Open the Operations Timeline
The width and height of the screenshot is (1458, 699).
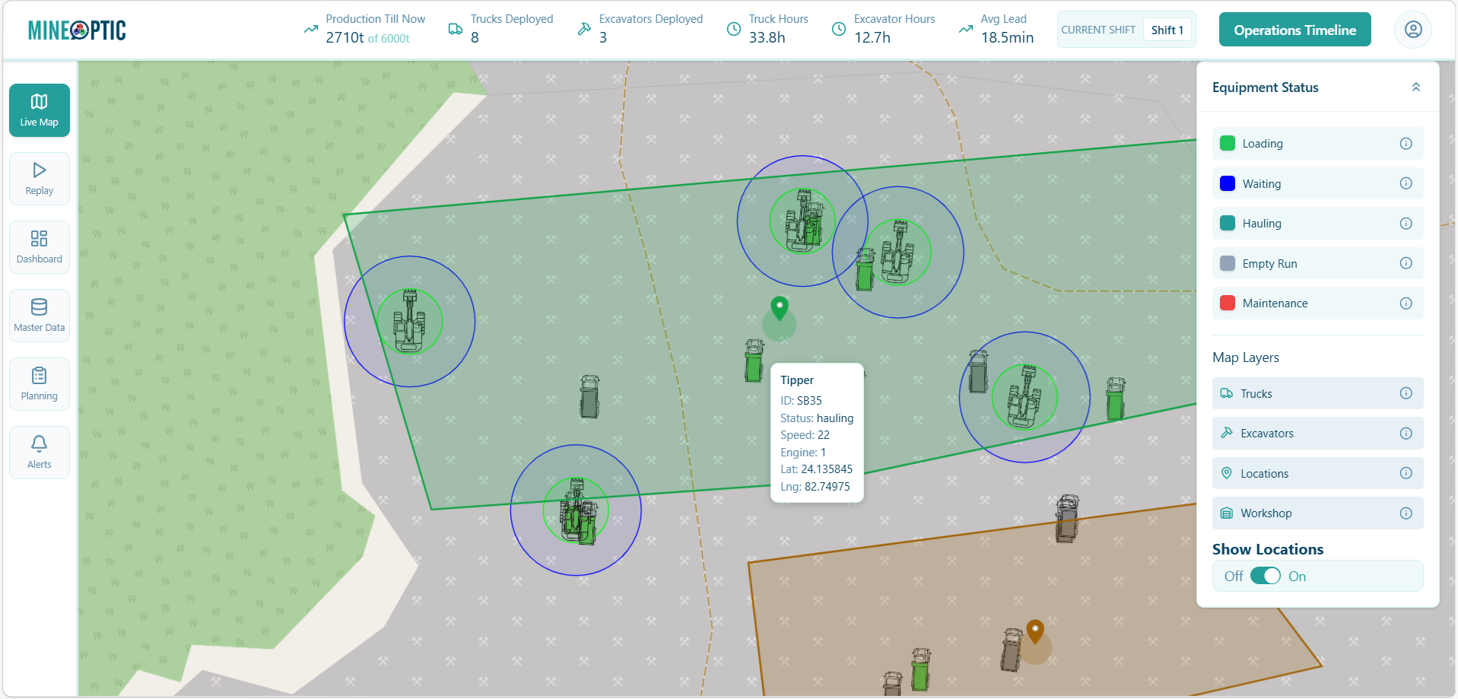click(1294, 29)
